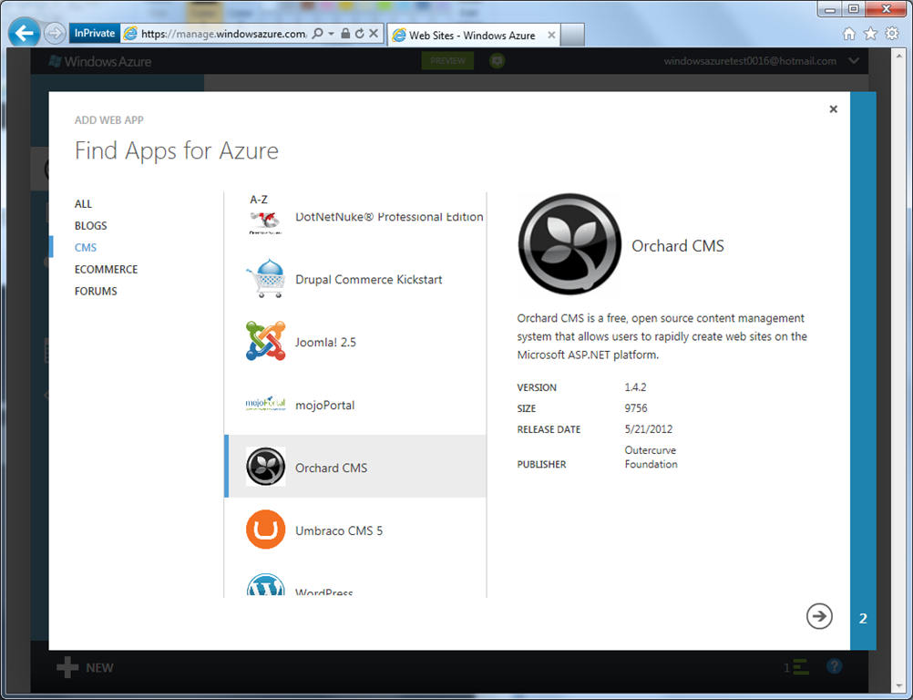Screen dimensions: 913x700
Task: Expand the address bar search dropdown arrow
Action: (332, 34)
